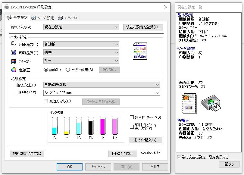Click 初期設定に戻す(L) reset button

tap(27, 154)
